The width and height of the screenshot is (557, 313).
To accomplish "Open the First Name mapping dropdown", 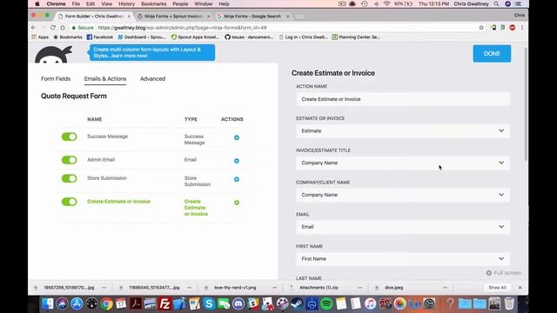I will coord(403,259).
